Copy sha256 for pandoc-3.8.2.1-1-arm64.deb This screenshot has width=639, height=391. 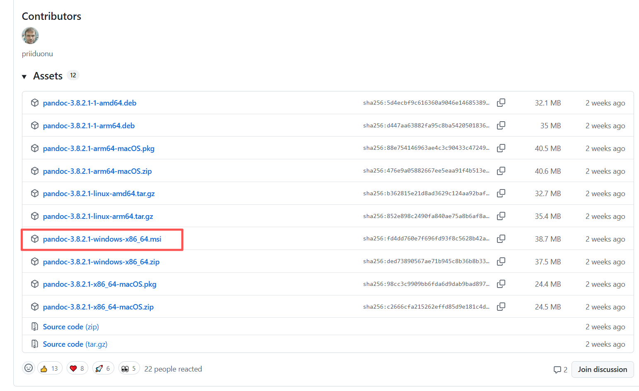(x=501, y=125)
